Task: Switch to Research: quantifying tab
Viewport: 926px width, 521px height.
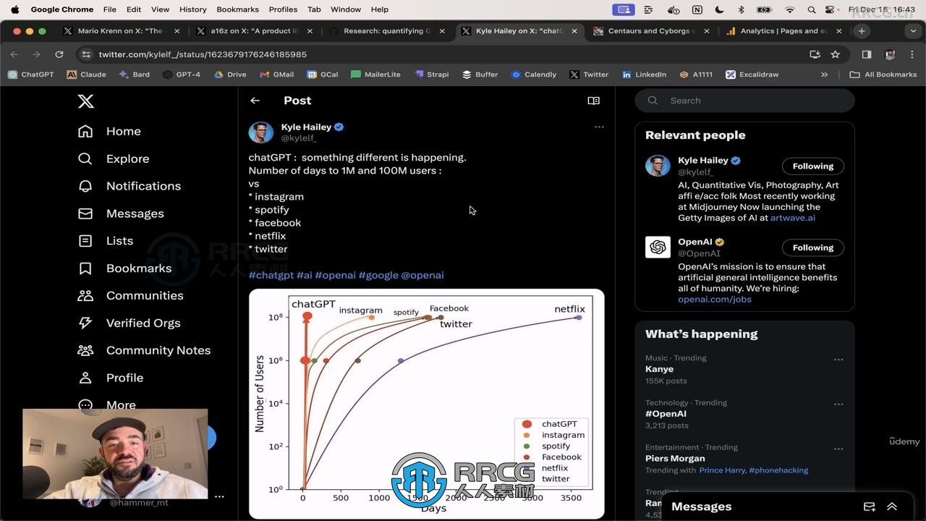Action: [x=386, y=31]
